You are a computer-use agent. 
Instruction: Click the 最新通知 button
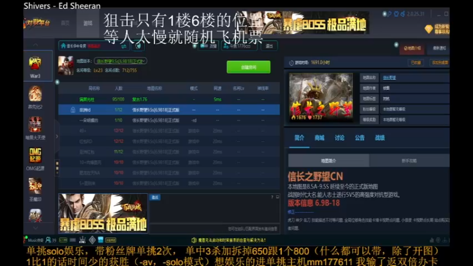pos(439,48)
